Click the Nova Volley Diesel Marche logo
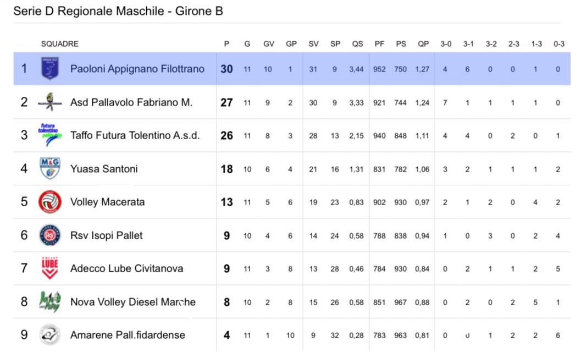This screenshot has width=581, height=352. pyautogui.click(x=50, y=301)
